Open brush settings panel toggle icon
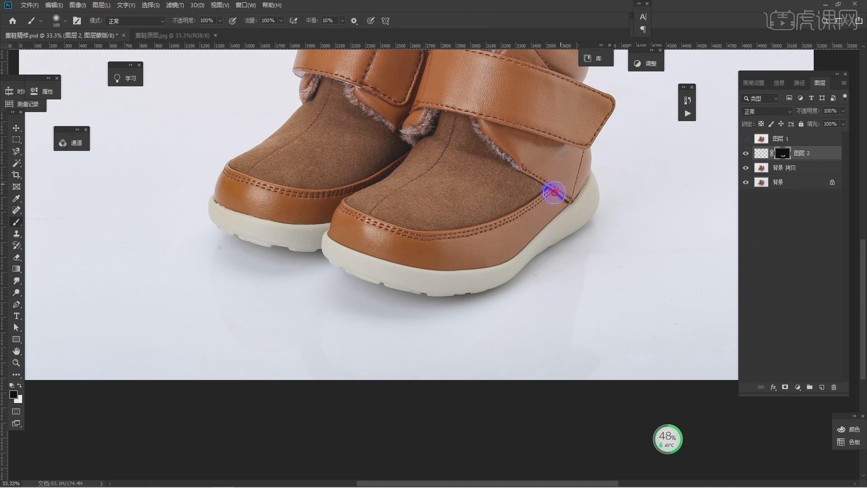867x488 pixels. coord(77,21)
